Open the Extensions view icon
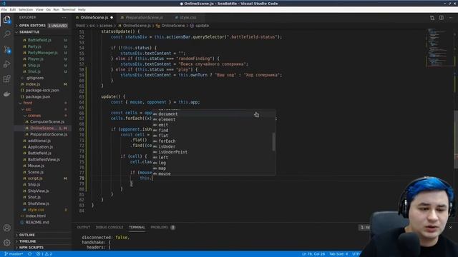The image size is (458, 257). tap(6, 79)
